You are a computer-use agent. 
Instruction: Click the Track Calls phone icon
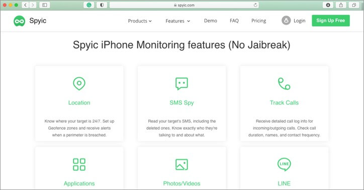tap(284, 84)
